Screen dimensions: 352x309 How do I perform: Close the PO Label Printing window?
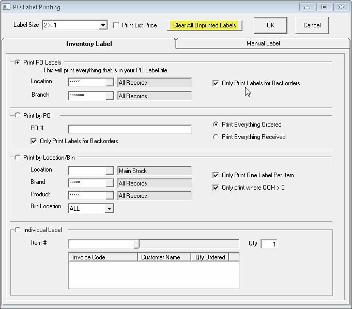point(341,7)
